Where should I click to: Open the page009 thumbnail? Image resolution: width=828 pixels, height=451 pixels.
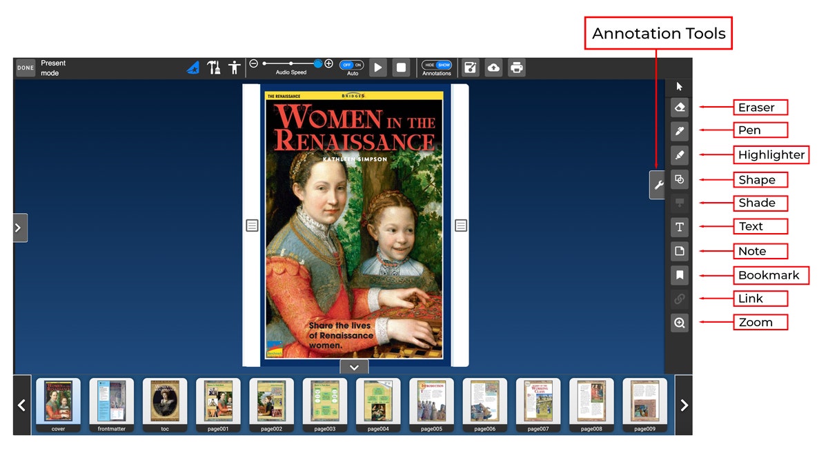tap(645, 405)
